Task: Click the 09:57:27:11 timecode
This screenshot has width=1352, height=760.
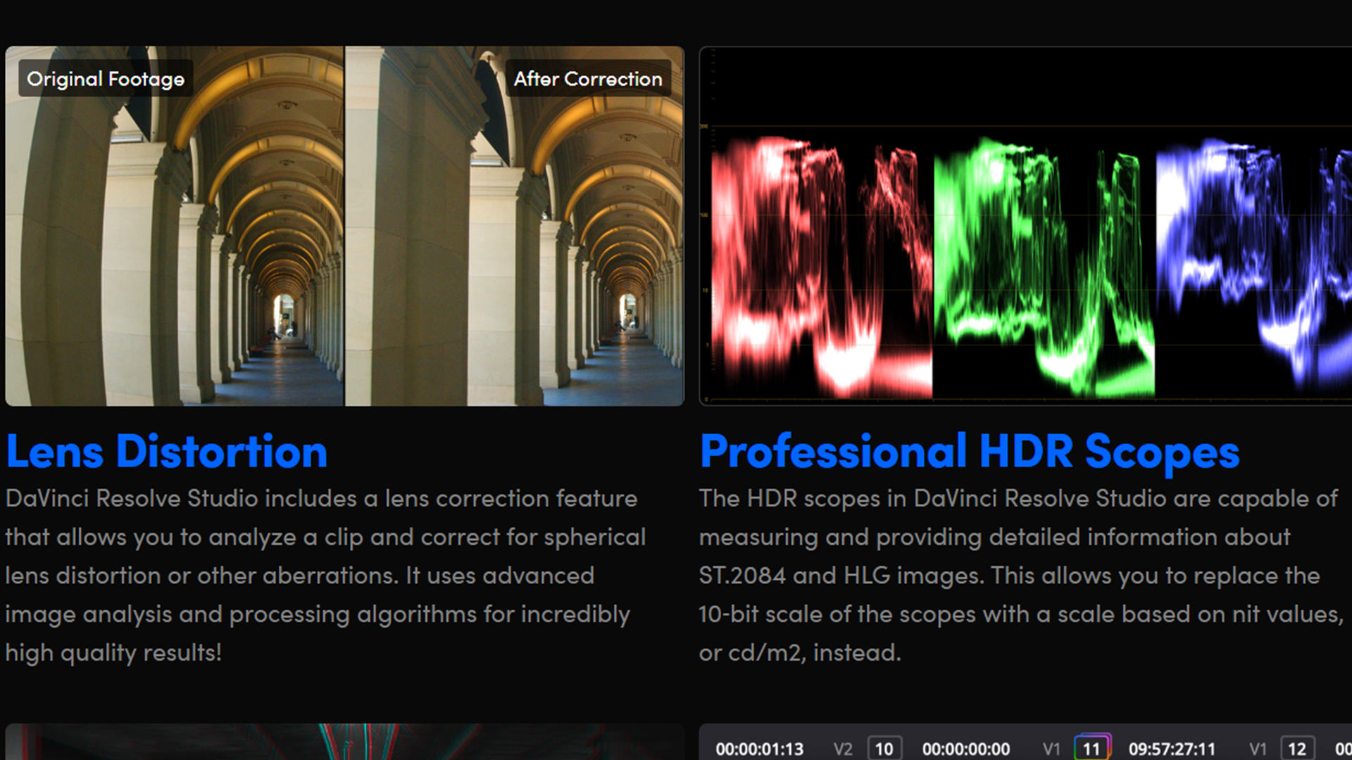Action: [x=1172, y=749]
